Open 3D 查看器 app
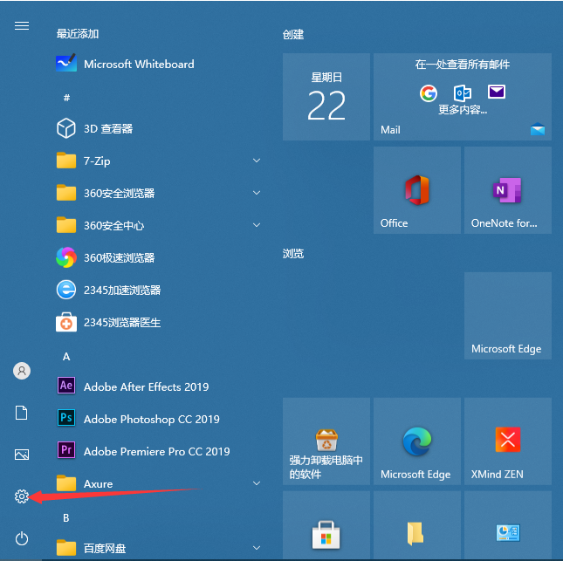Image resolution: width=563 pixels, height=561 pixels. pos(107,128)
